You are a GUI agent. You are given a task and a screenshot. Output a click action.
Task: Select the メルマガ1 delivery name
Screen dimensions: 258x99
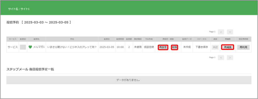pos(39,47)
